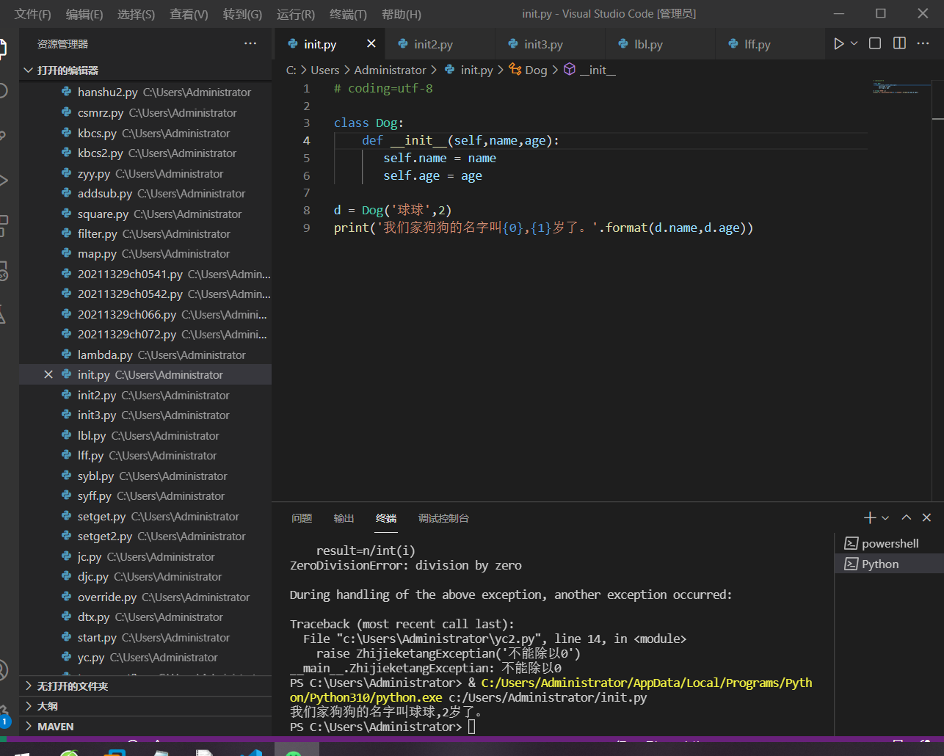Click the new terminal plus icon
Viewport: 944px width, 756px height.
click(x=870, y=518)
